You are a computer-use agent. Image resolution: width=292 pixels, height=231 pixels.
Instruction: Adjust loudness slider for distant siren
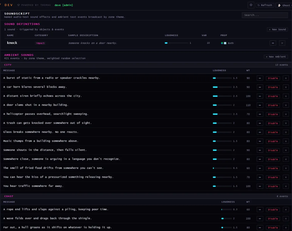pyautogui.click(x=222, y=96)
